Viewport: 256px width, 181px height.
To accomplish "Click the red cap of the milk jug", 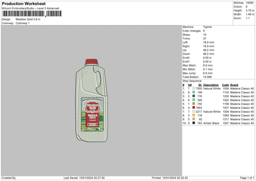I will (92, 62).
